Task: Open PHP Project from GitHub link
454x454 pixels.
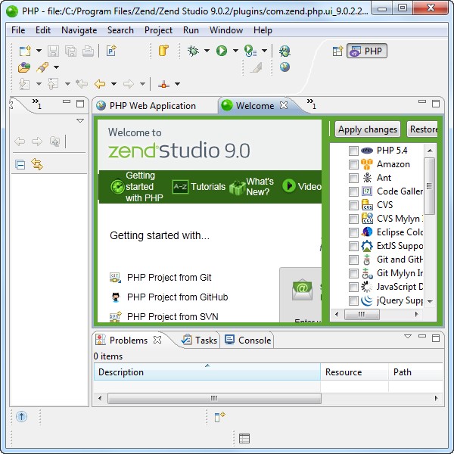Action: (x=177, y=297)
